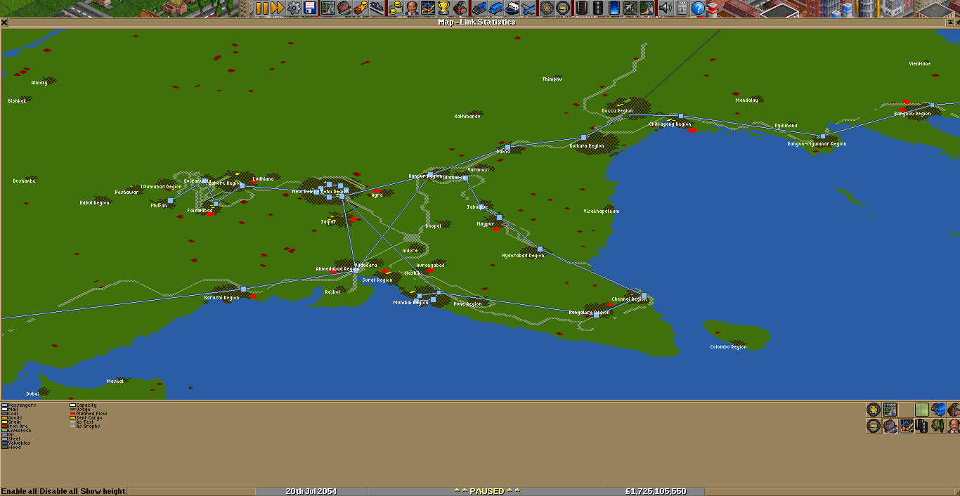This screenshot has height=496, width=960.
Task: Zoom in the main view from toolbar
Action: pos(546,8)
